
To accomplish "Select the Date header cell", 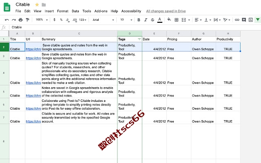I will pos(154,39).
